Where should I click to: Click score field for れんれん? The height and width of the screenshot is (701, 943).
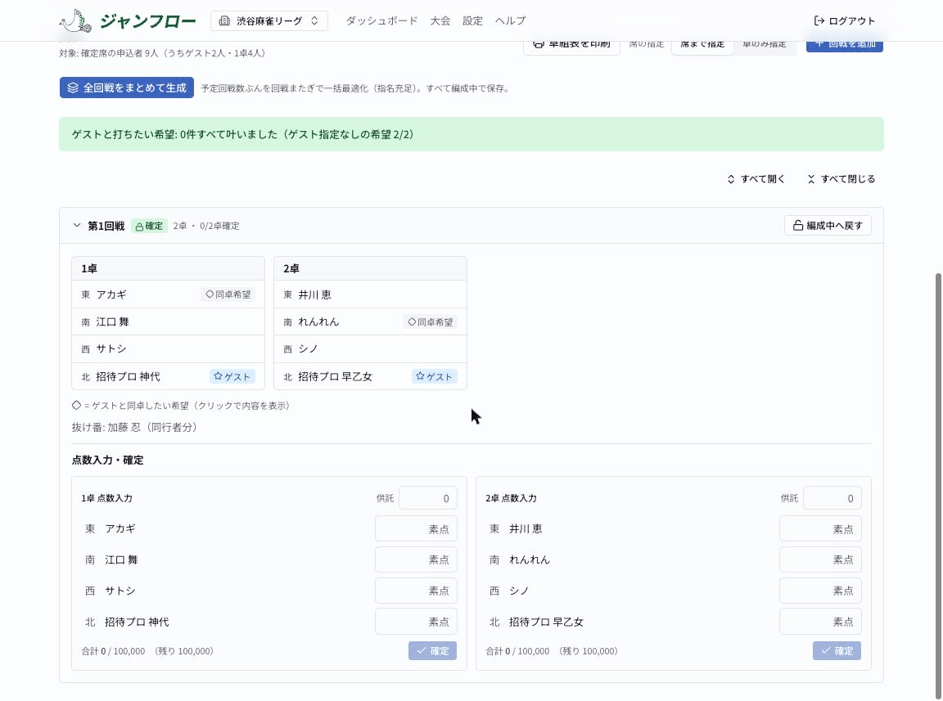coord(820,559)
